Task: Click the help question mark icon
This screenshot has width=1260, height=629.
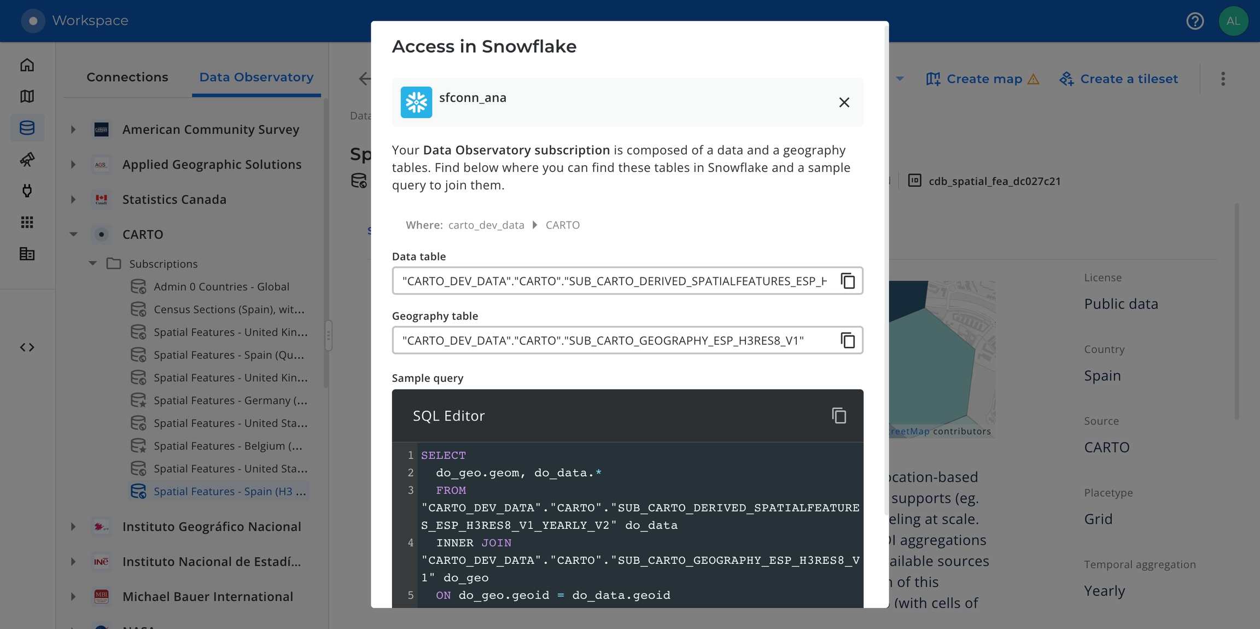Action: [1195, 21]
